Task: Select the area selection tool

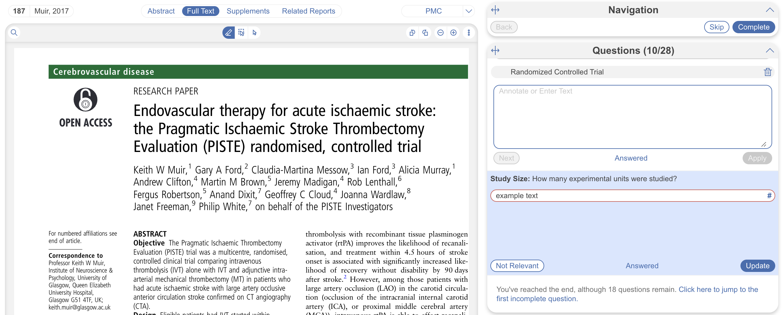Action: [x=241, y=33]
